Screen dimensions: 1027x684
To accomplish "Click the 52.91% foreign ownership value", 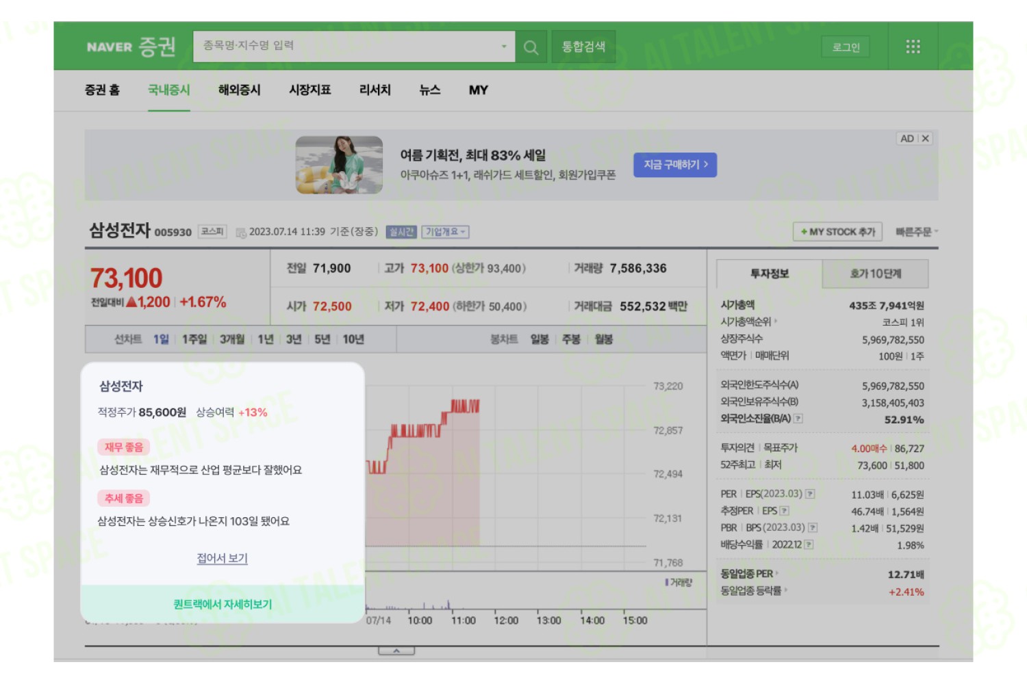I will coord(904,419).
